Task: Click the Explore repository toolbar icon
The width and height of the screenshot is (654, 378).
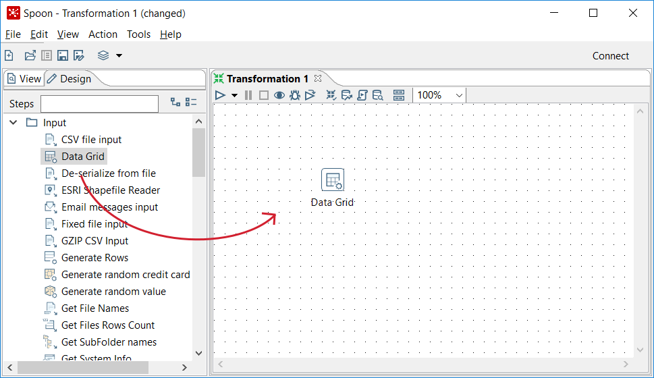Action: 47,55
